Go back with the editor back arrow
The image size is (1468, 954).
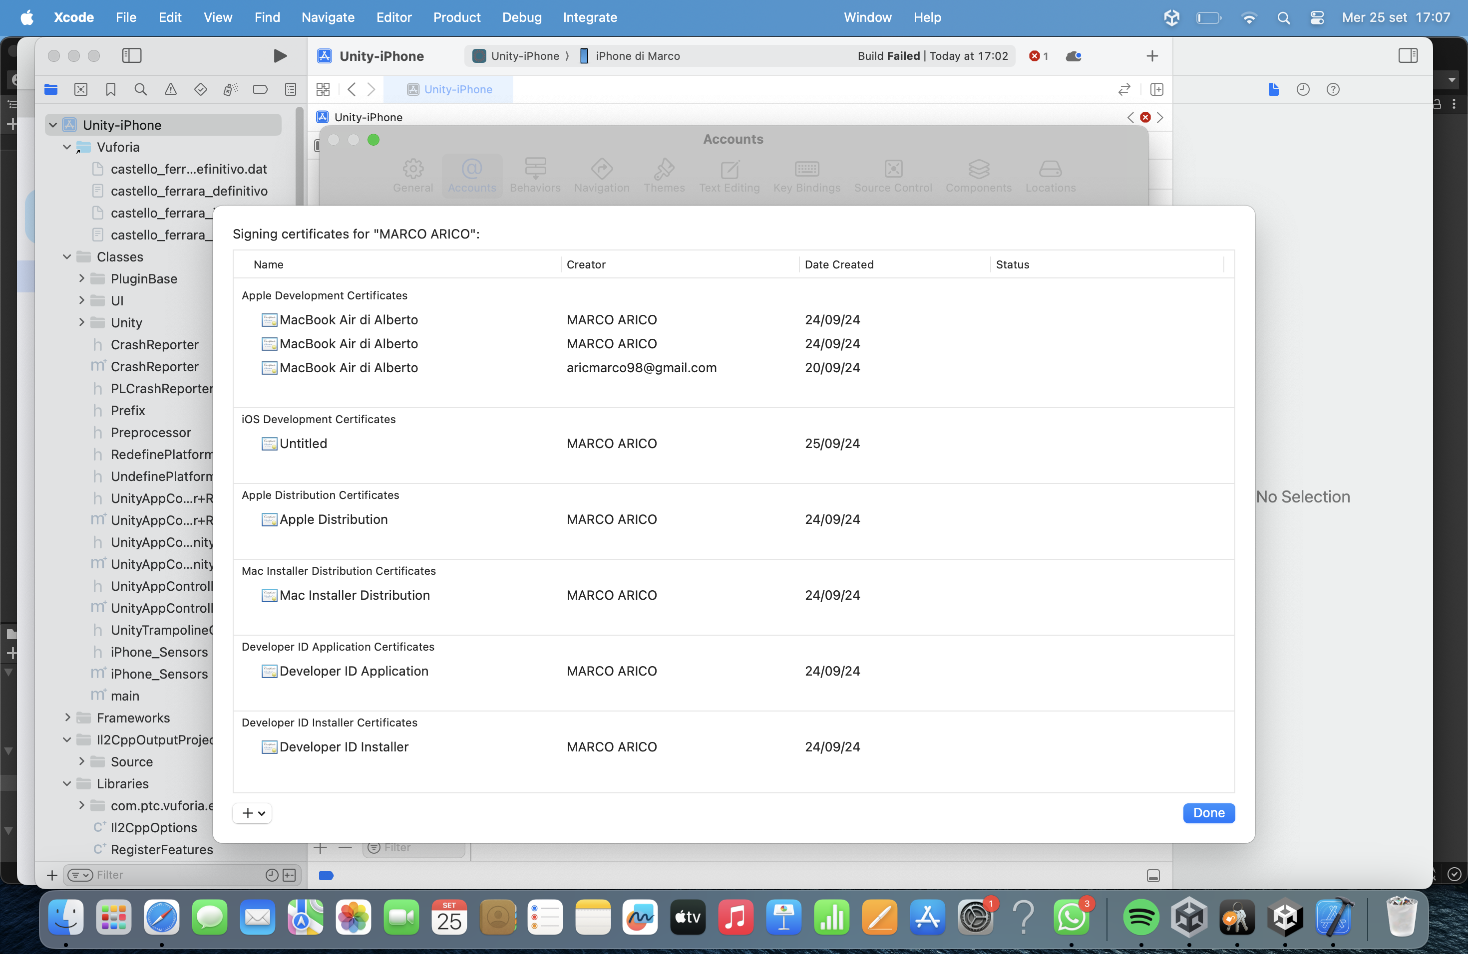click(x=352, y=89)
